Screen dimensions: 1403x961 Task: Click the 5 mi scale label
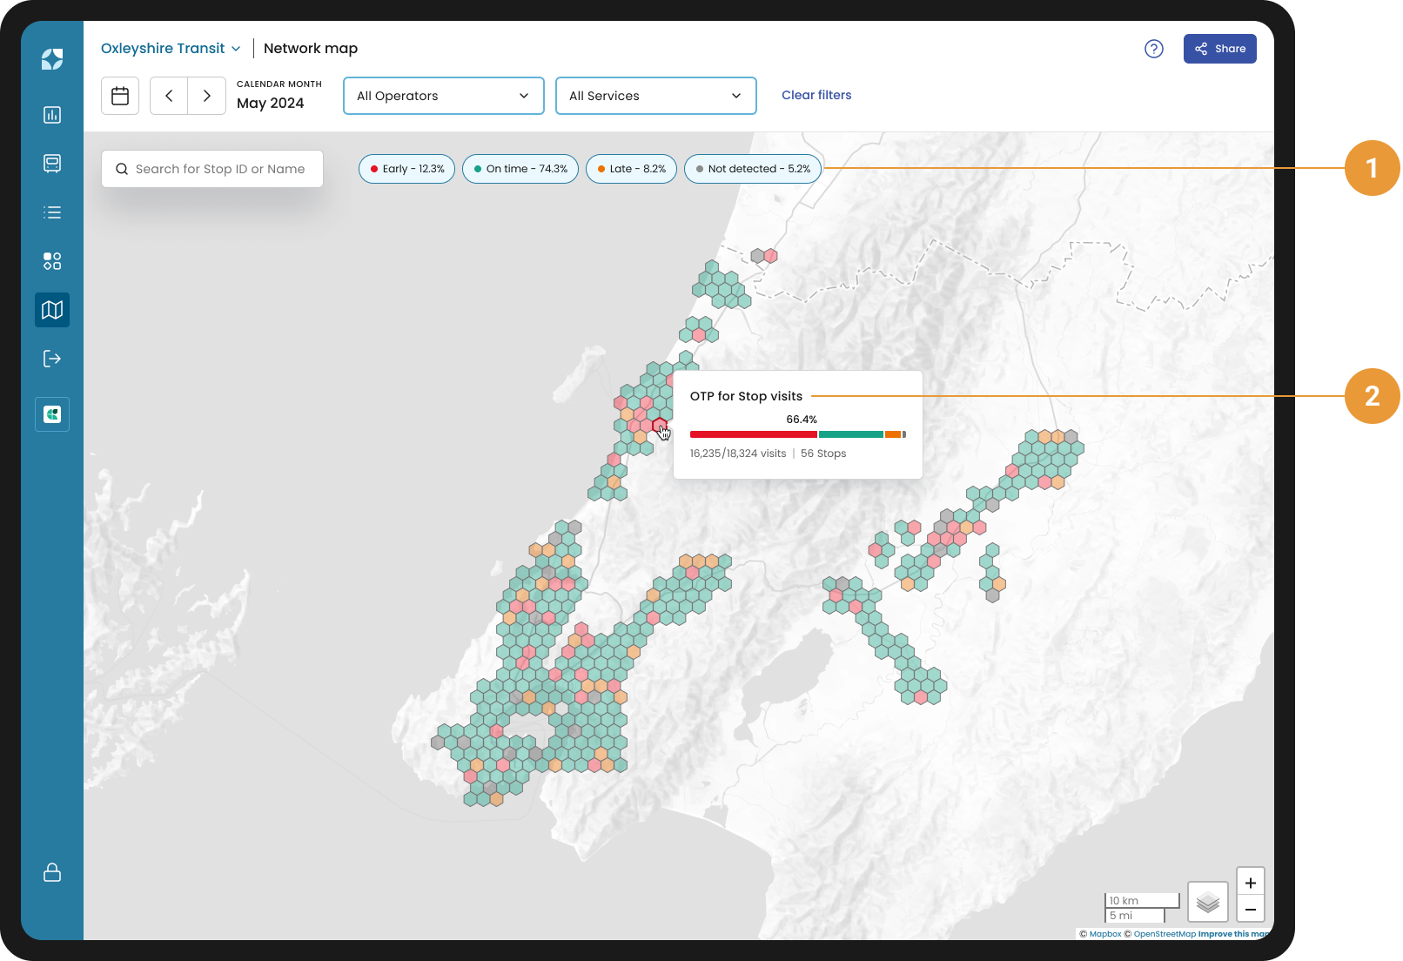click(x=1121, y=916)
